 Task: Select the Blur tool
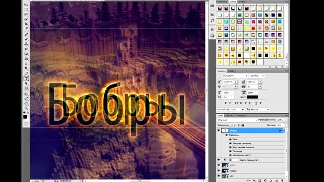26,64
